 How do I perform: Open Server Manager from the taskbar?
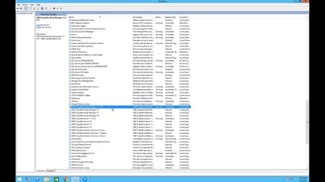[28, 179]
